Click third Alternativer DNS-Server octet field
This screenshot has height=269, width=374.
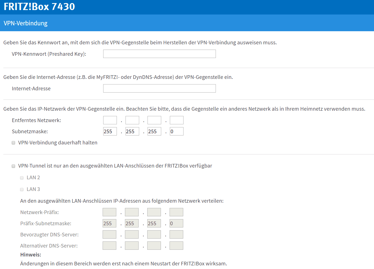[x=154, y=246]
